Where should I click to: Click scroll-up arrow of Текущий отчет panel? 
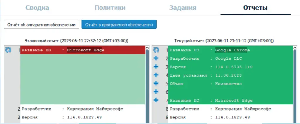pos(295,48)
